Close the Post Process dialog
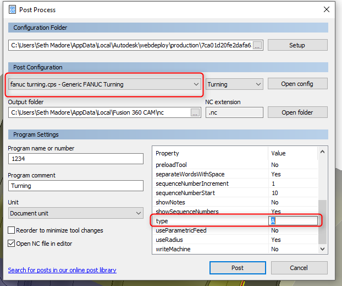The width and height of the screenshot is (342, 286). point(327,9)
